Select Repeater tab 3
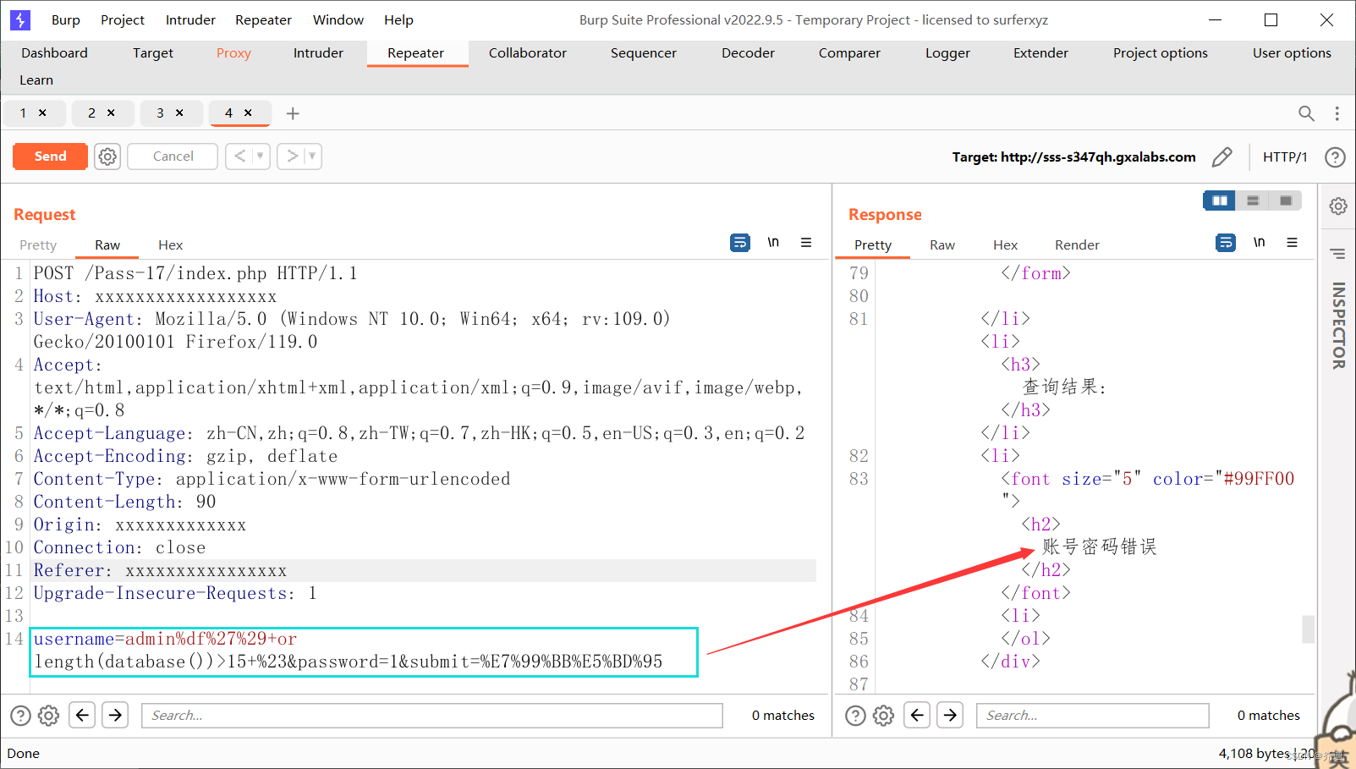The width and height of the screenshot is (1356, 769). 160,113
